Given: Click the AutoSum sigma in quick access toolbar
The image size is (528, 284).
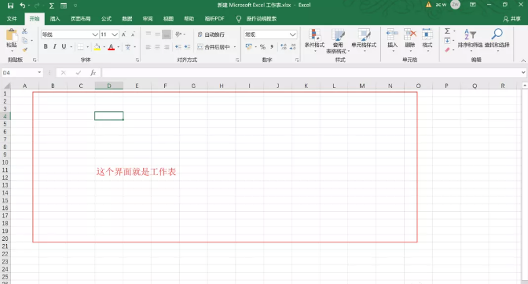Looking at the screenshot, I should click(x=52, y=5).
